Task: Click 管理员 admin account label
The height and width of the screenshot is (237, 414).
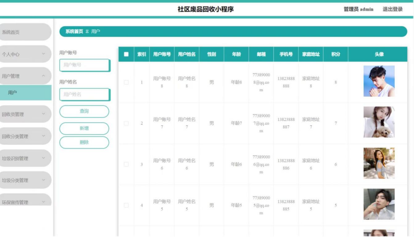Action: [x=358, y=9]
